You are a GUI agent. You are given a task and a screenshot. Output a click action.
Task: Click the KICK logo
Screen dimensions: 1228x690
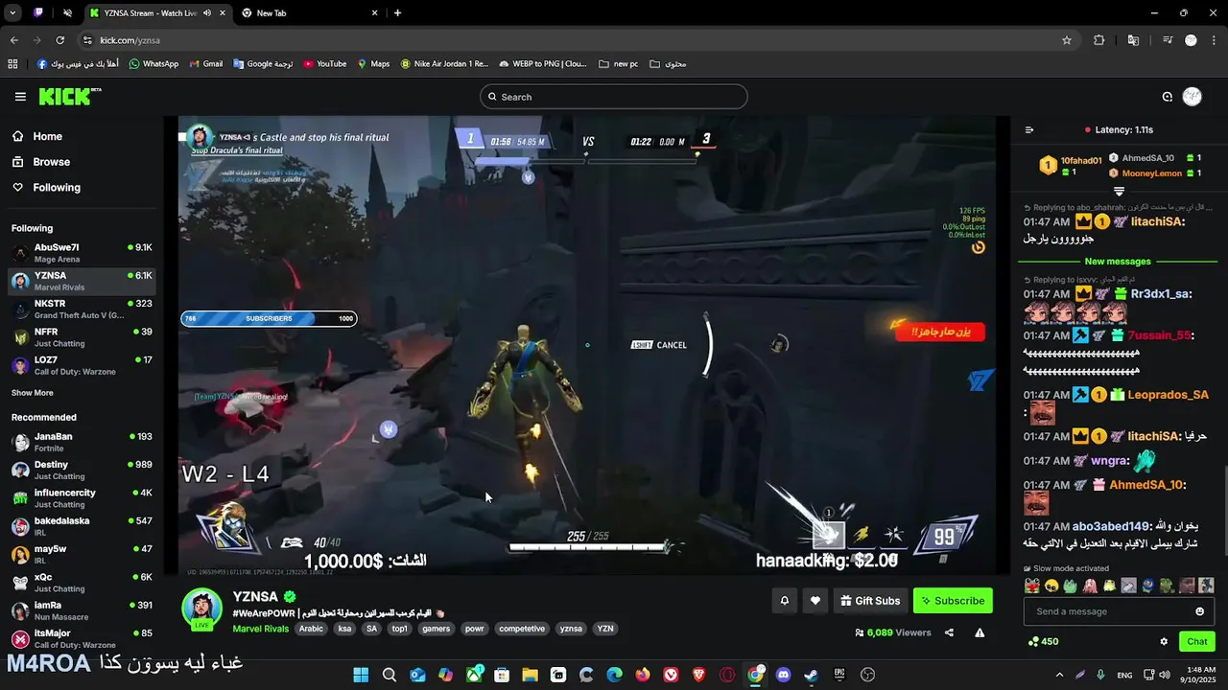[69, 96]
